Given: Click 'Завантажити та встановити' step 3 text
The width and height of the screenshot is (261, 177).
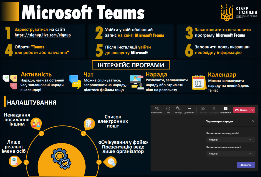Looking at the screenshot, I should (223, 30).
